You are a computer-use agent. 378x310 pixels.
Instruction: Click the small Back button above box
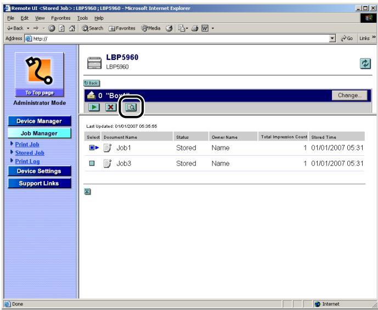[92, 83]
